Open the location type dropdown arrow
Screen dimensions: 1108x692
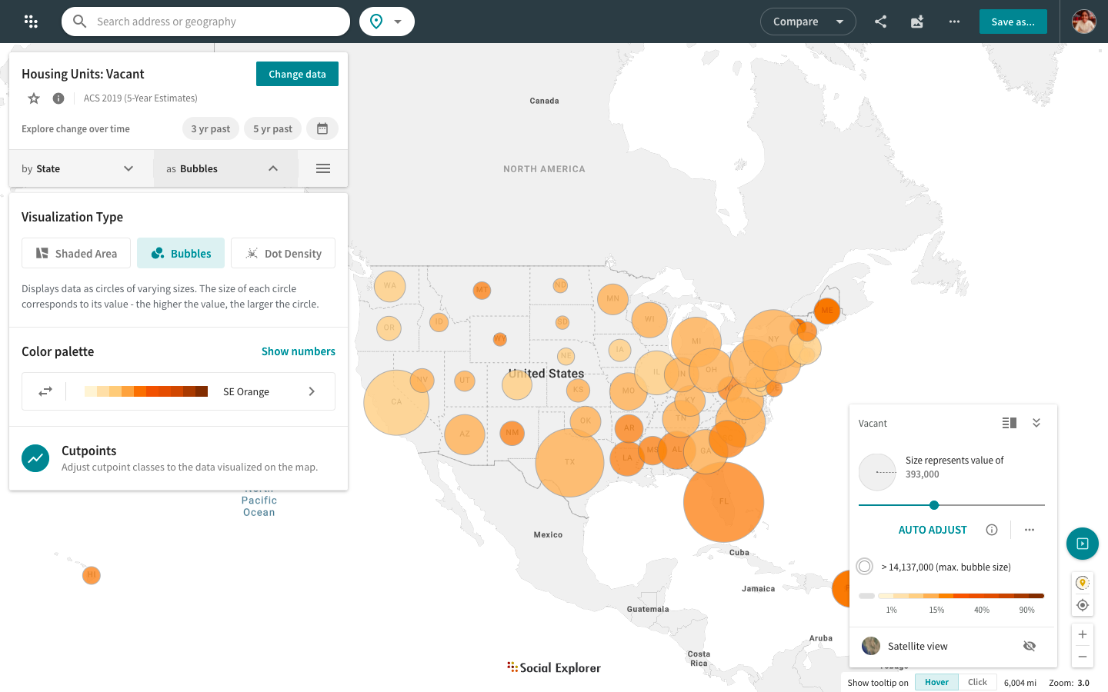click(398, 22)
